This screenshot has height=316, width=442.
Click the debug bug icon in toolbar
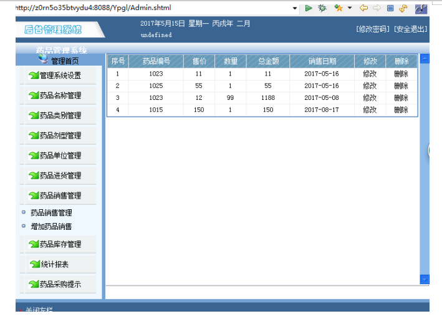(322, 8)
